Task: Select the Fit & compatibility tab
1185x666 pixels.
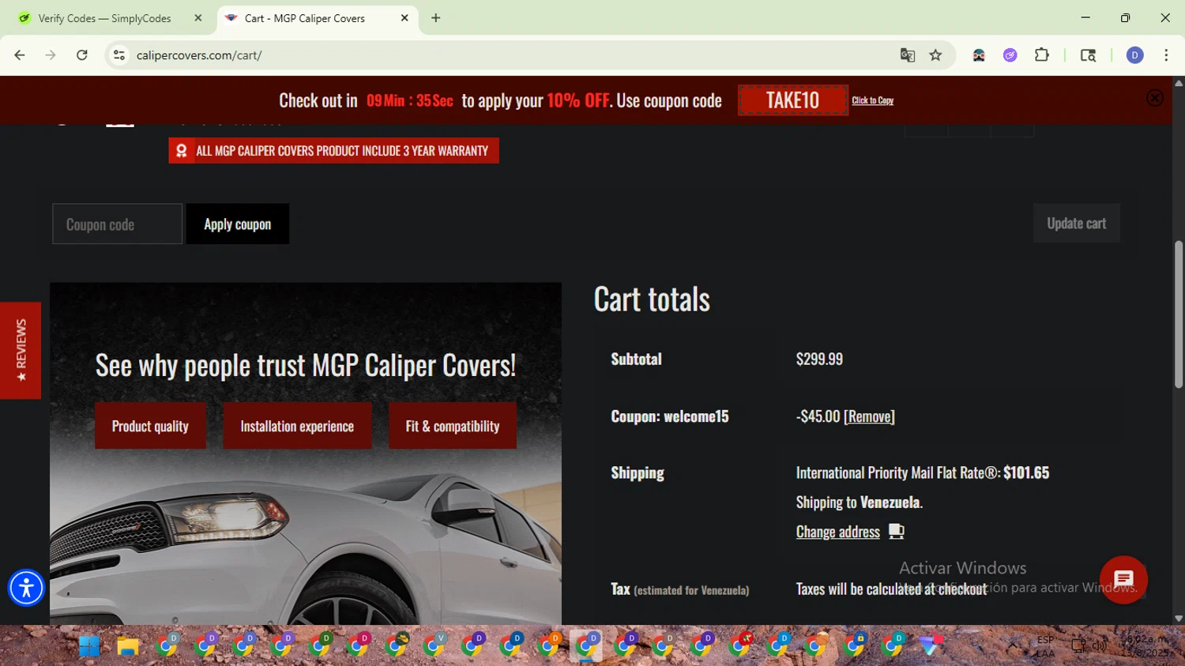Action: click(x=453, y=426)
